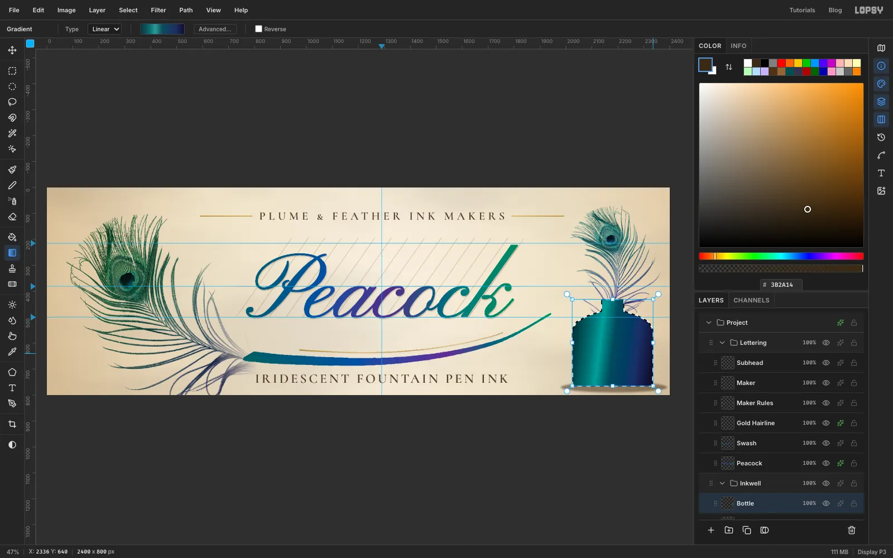Image resolution: width=893 pixels, height=558 pixels.
Task: Activate the Gradient tool
Action: [x=12, y=253]
